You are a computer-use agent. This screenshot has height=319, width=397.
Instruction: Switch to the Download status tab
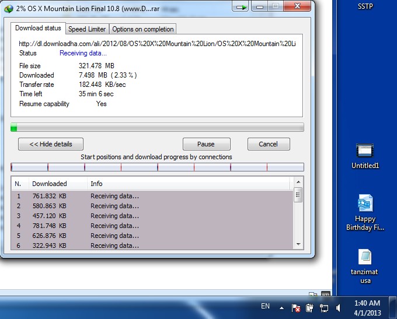tap(38, 28)
